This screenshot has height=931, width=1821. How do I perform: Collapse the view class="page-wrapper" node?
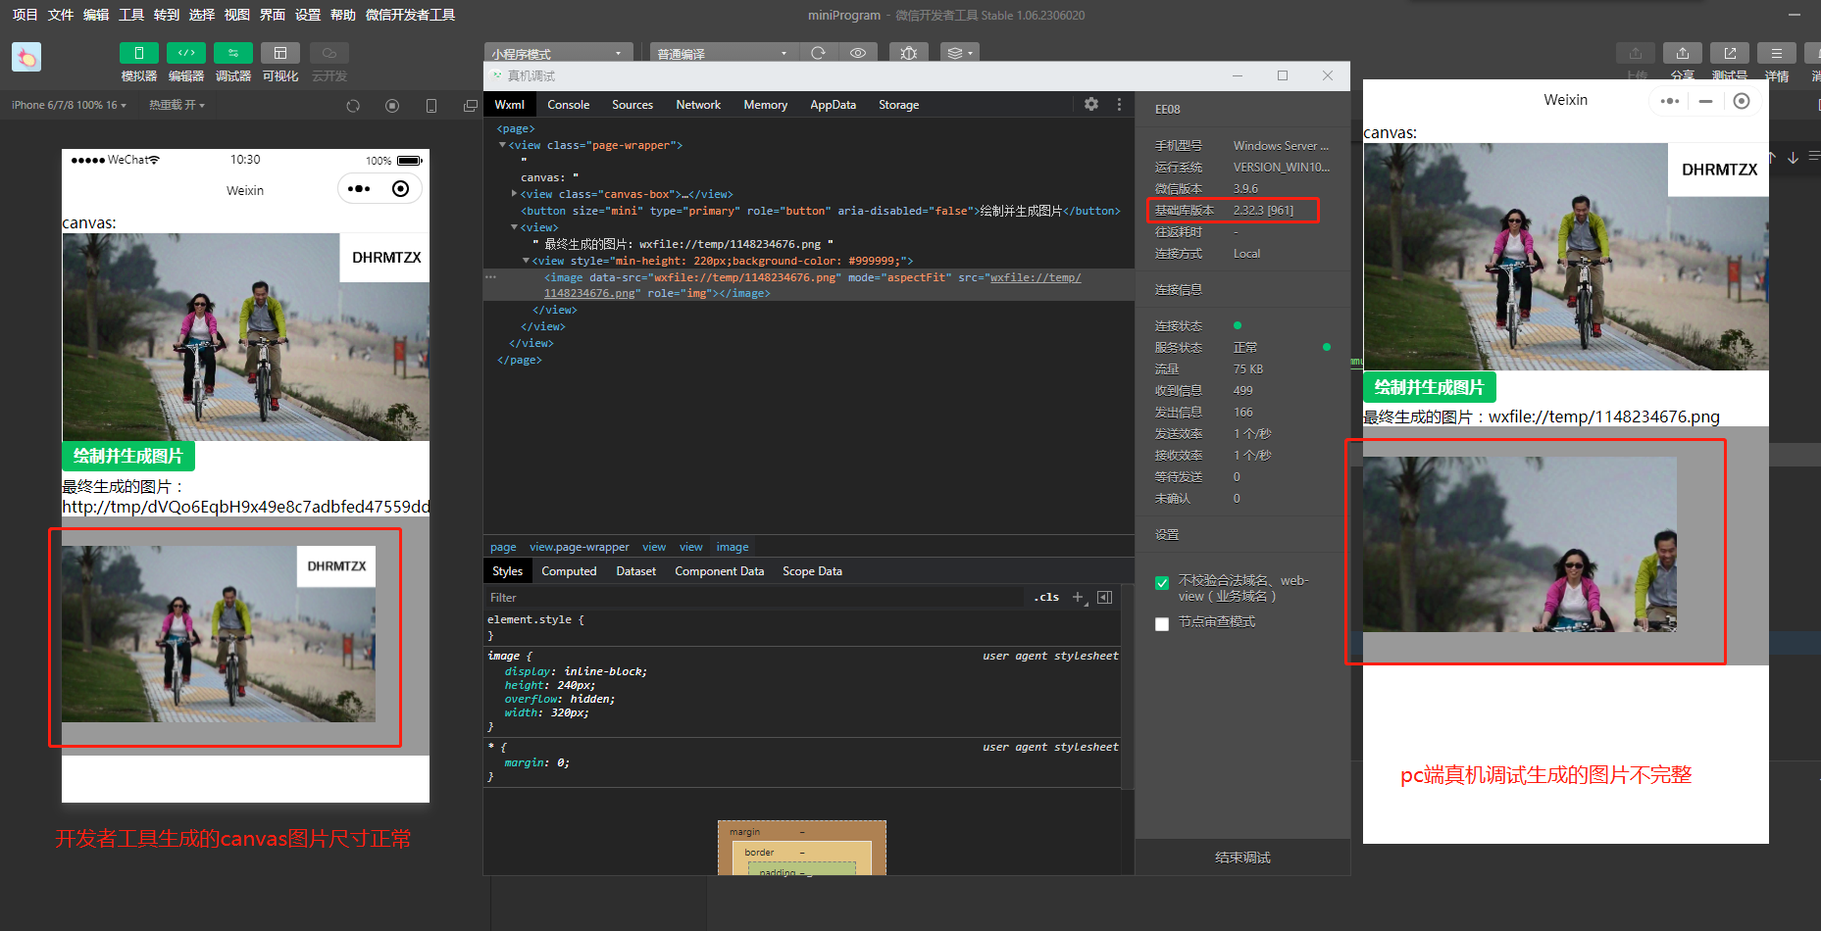click(503, 145)
